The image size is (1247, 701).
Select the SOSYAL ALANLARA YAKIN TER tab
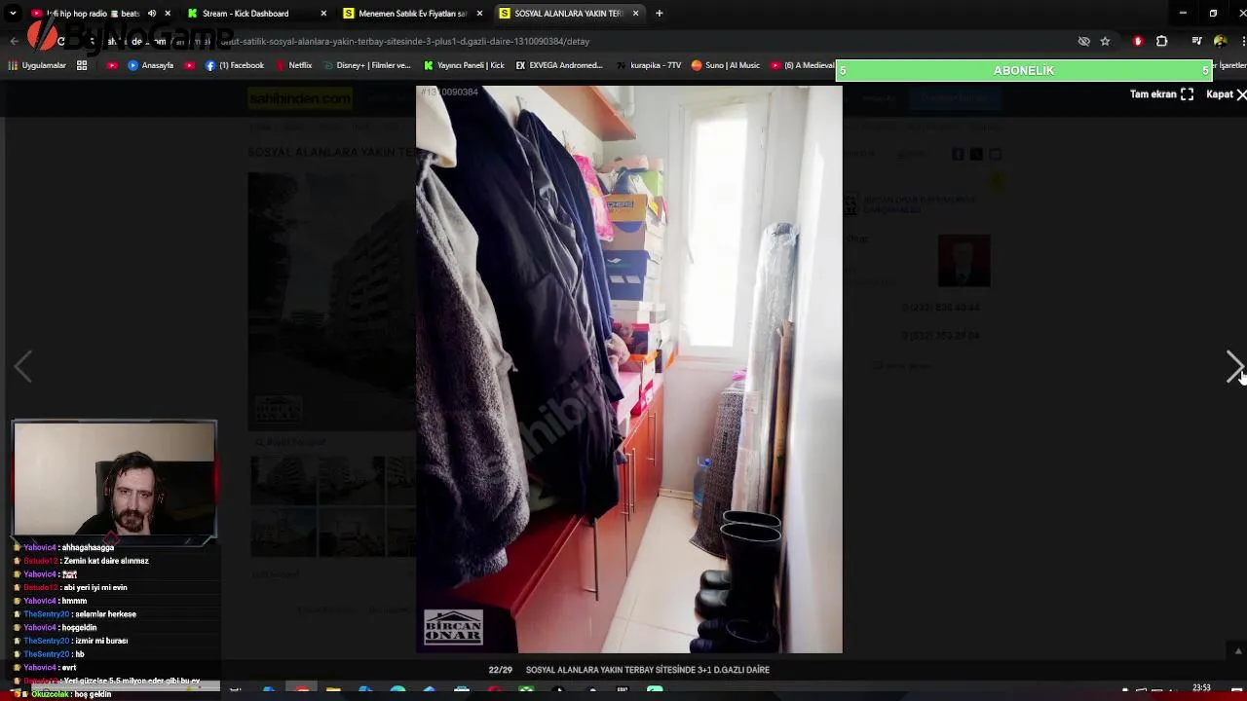point(568,14)
